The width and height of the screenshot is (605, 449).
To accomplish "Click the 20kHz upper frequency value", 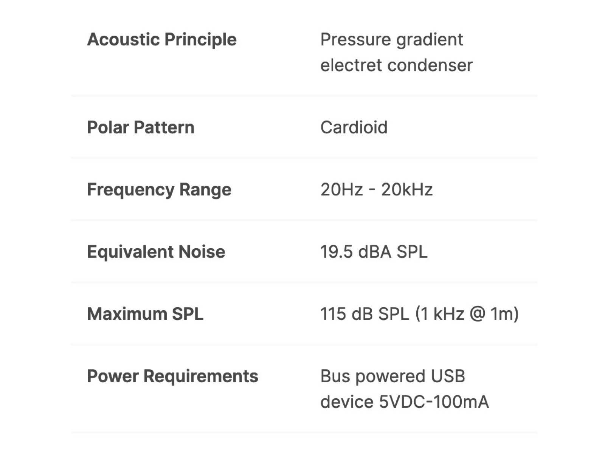I will [406, 189].
